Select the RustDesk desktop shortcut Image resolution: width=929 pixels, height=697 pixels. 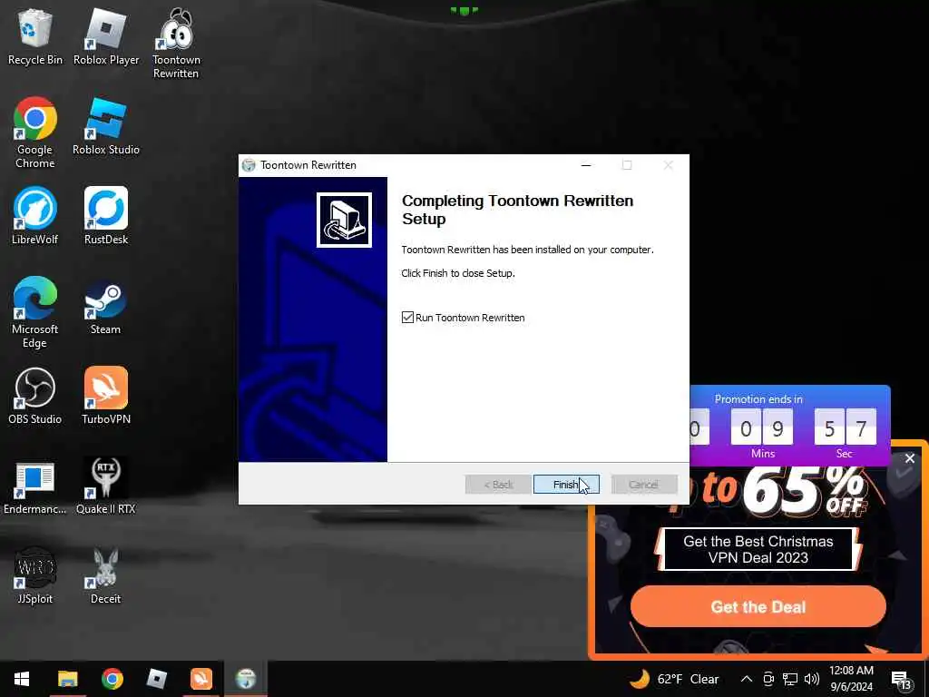point(106,216)
